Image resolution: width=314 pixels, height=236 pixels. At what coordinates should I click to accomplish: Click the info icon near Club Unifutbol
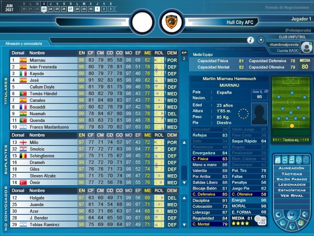click(250, 40)
